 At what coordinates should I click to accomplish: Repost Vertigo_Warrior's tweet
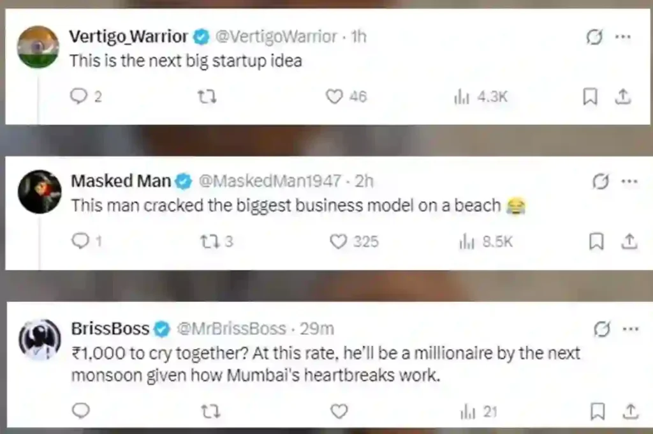pyautogui.click(x=206, y=96)
